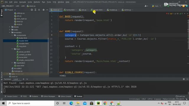Add a new terminal session
The image size is (189, 106).
(24, 79)
